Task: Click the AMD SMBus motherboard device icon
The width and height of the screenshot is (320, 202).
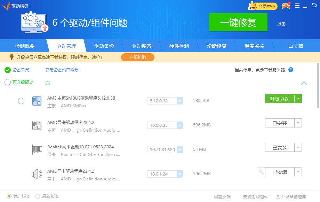Action: (37, 101)
